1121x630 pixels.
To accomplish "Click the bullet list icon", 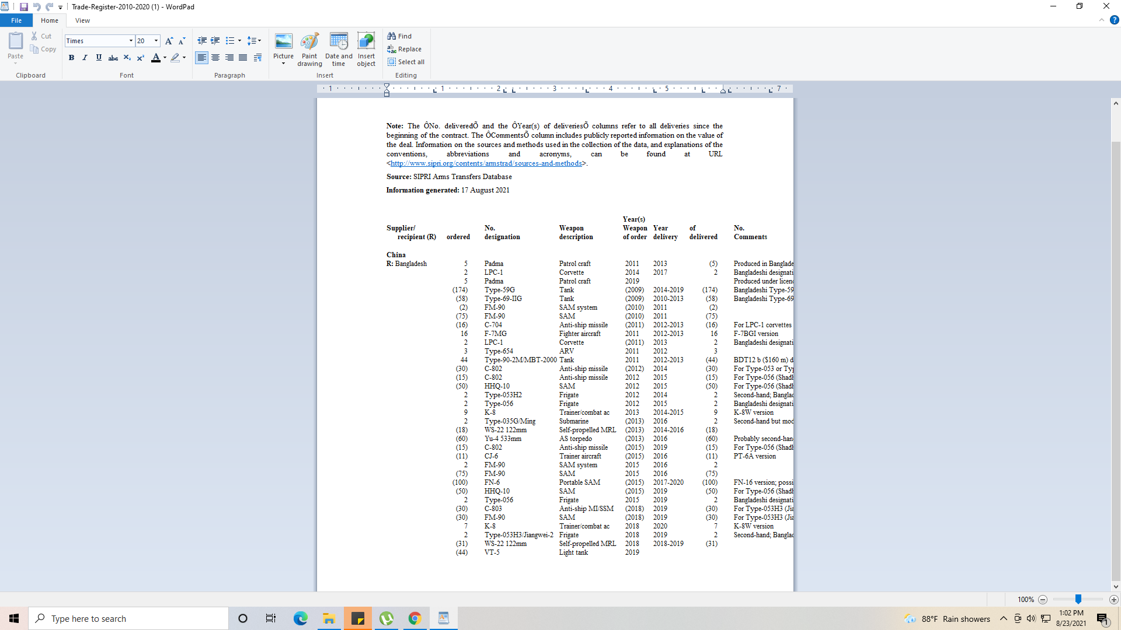I will 230,41.
